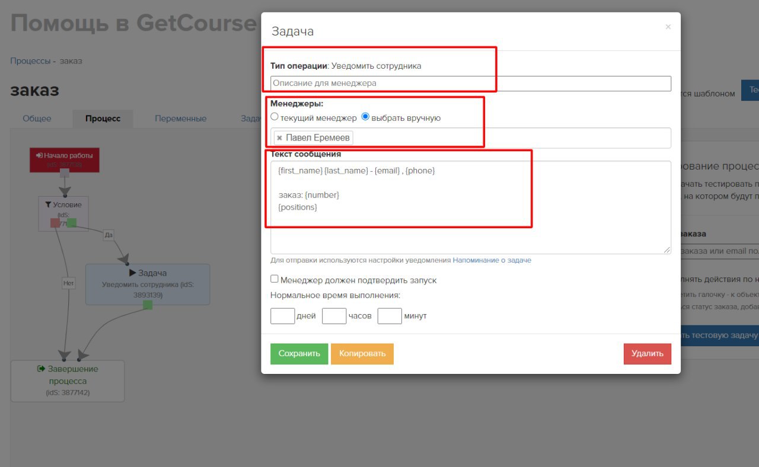Select the 'Завершение процесса' node

tap(68, 381)
